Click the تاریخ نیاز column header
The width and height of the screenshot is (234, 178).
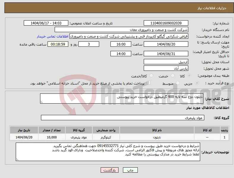click(24, 130)
